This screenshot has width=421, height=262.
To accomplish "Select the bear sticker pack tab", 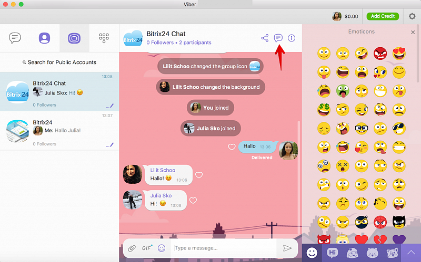I will pos(373,253).
